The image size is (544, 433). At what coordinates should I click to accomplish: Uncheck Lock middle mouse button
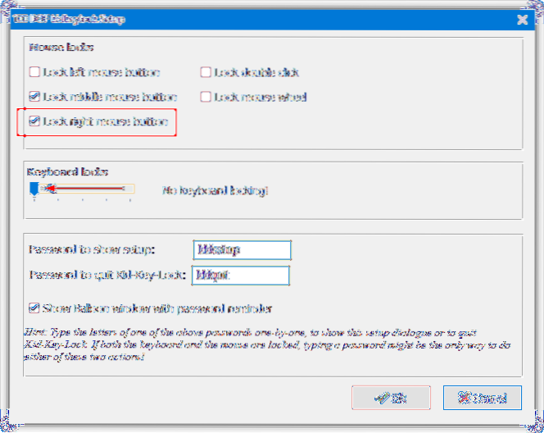[x=34, y=97]
